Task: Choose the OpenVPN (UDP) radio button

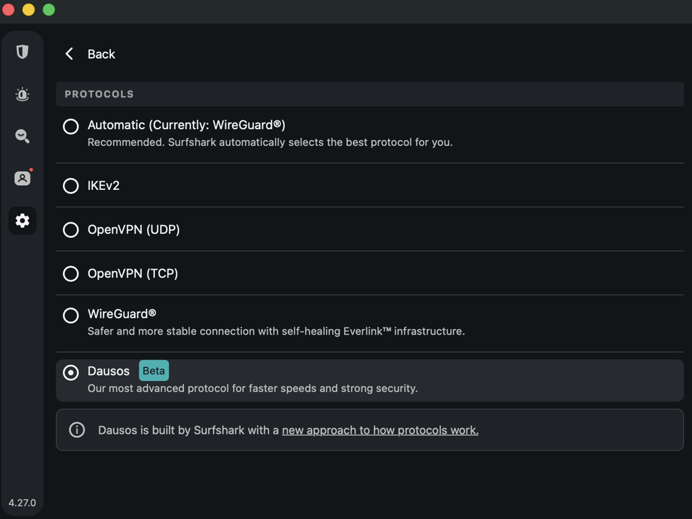Action: coord(70,230)
